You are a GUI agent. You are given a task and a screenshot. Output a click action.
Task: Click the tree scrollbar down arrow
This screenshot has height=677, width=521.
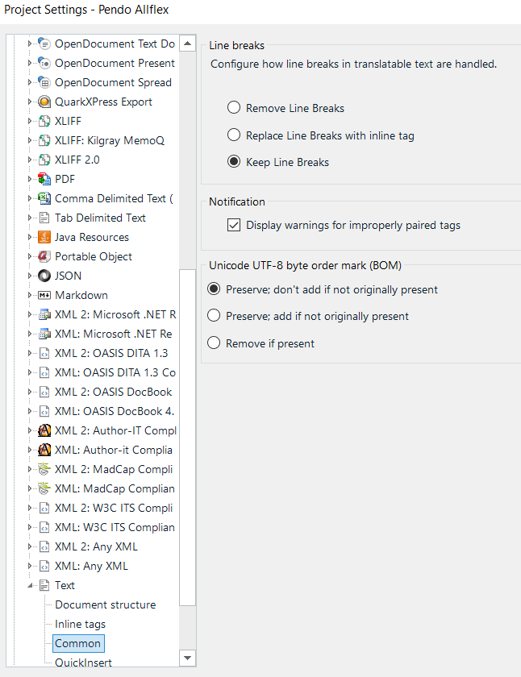(x=187, y=658)
